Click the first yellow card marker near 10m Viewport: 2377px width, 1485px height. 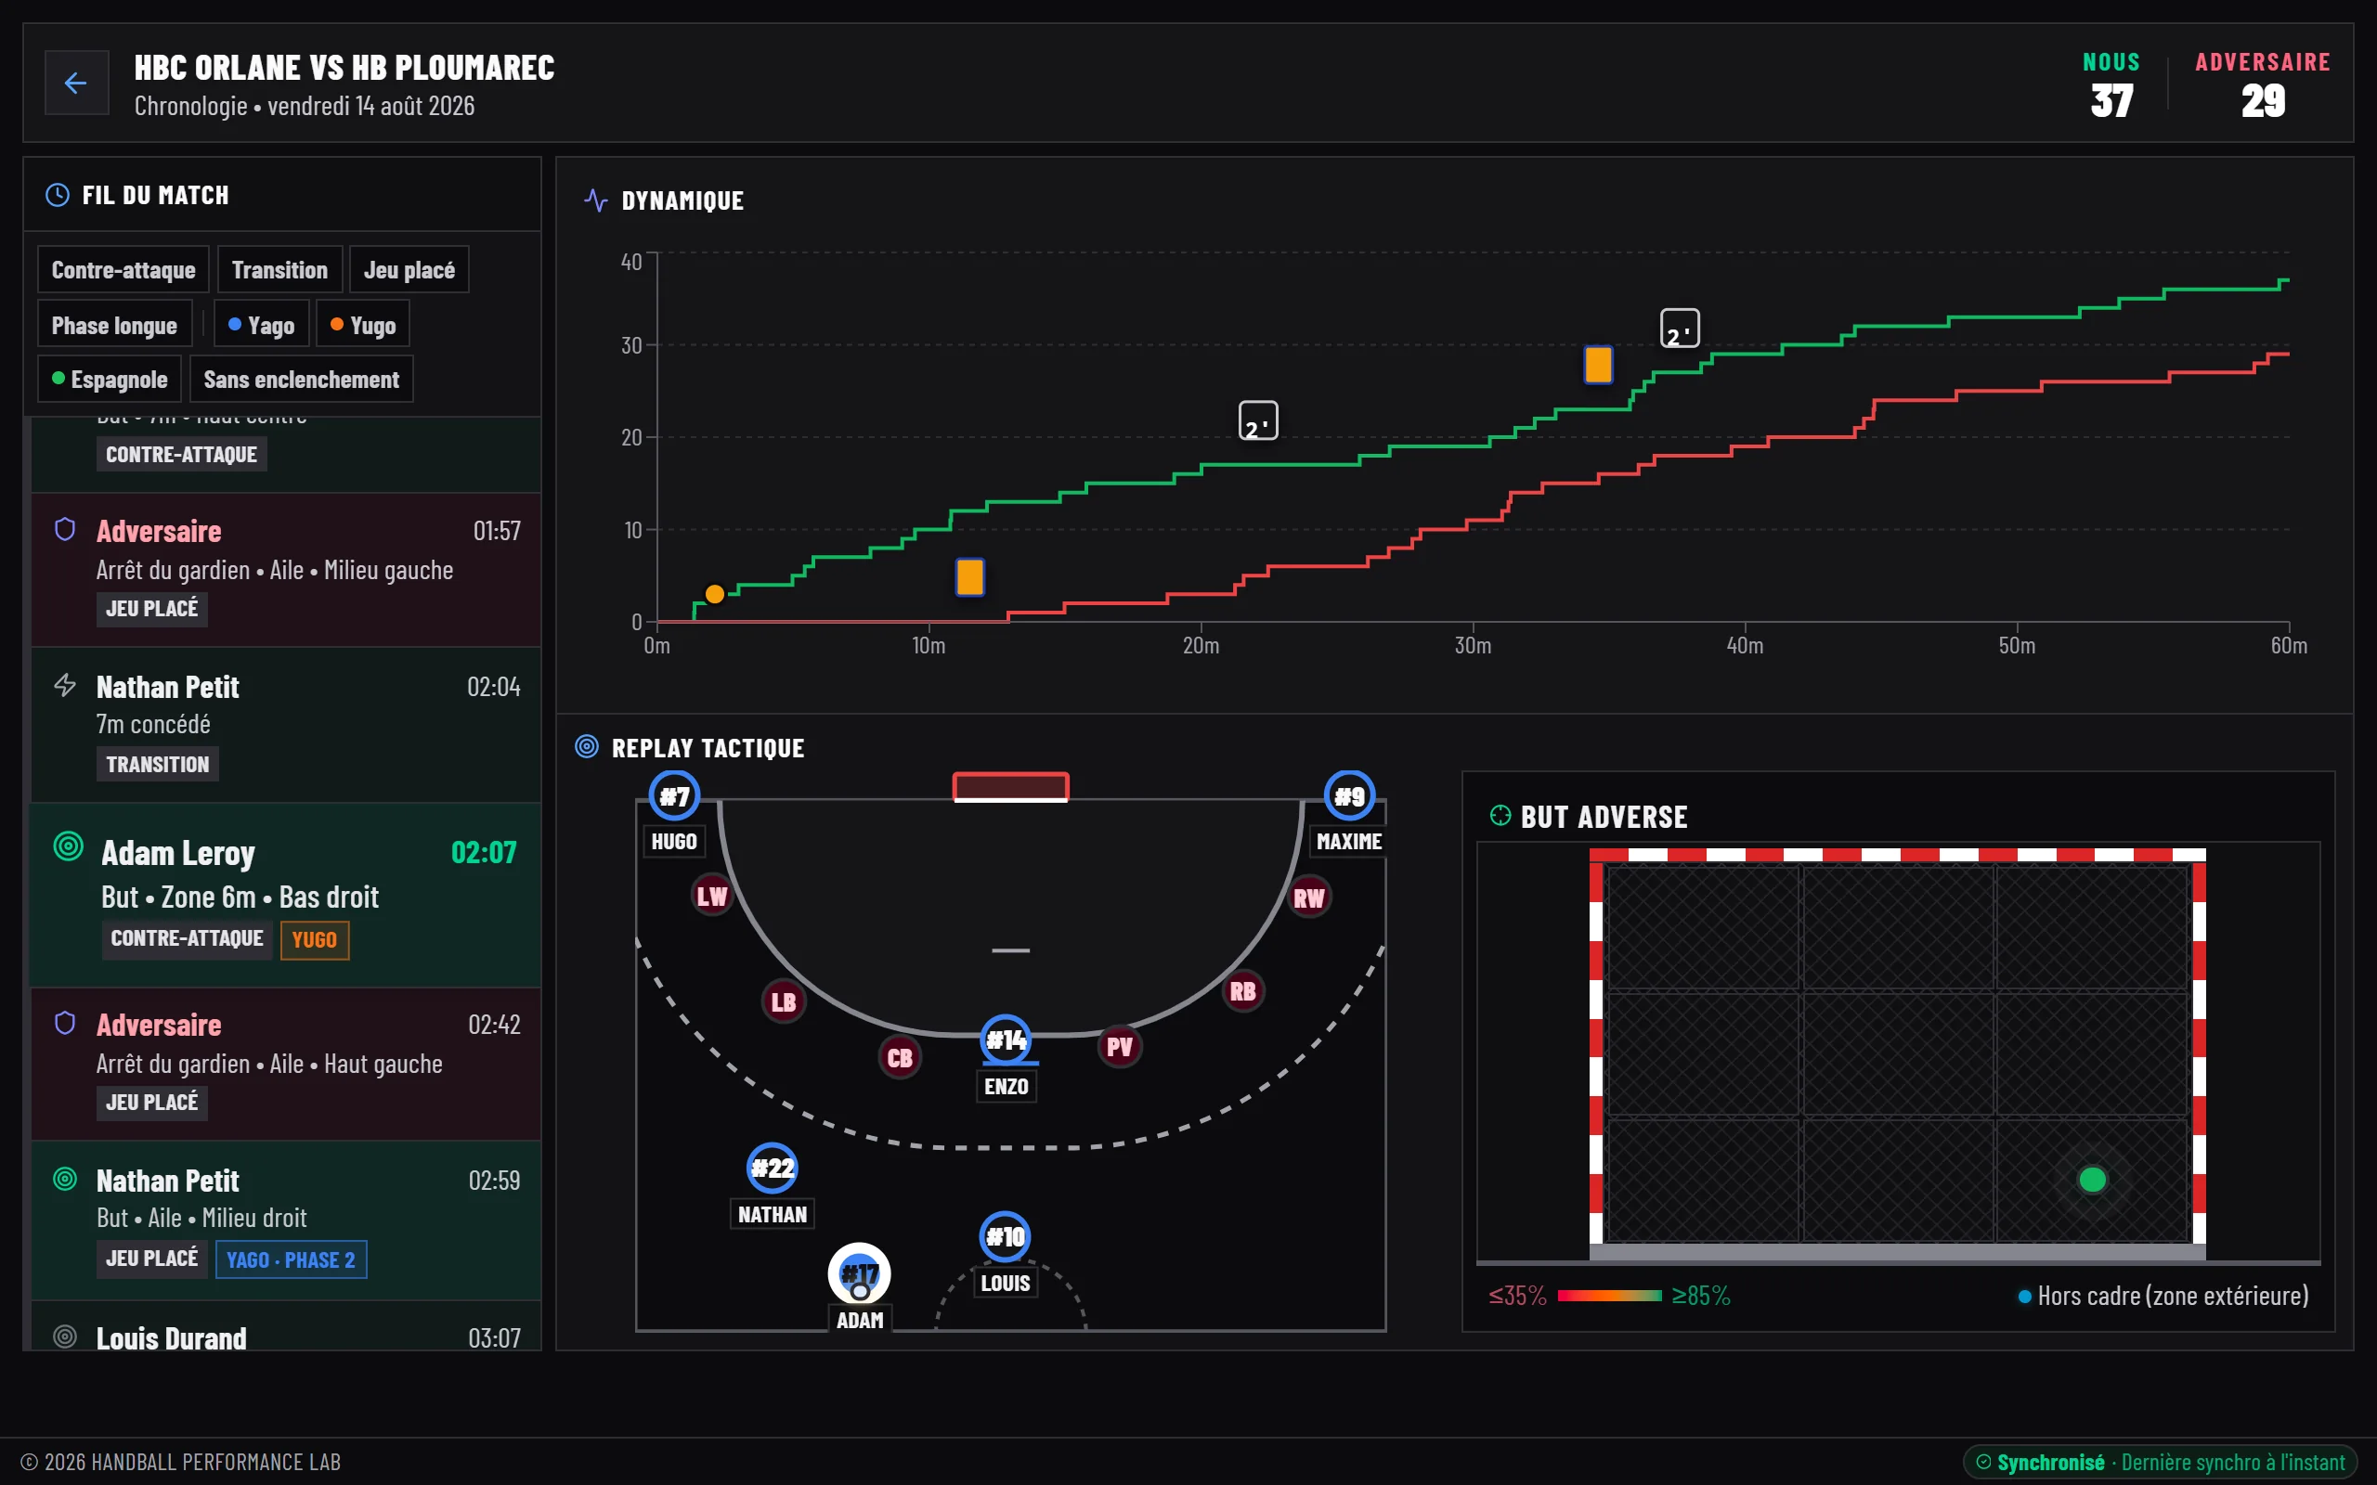coord(969,576)
